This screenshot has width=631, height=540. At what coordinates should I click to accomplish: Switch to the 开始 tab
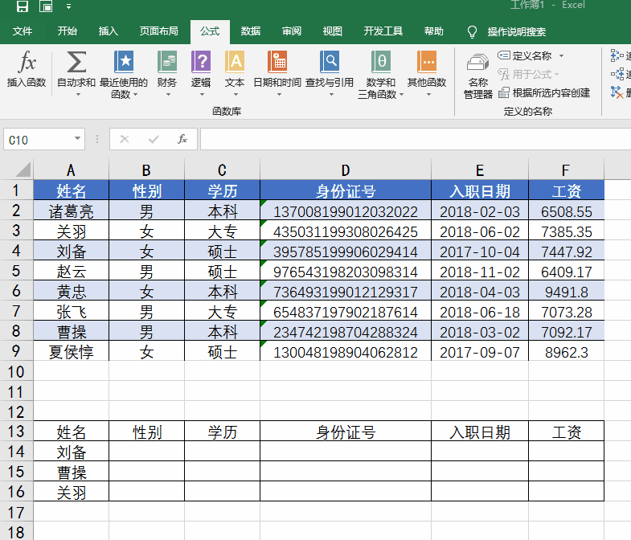(68, 31)
